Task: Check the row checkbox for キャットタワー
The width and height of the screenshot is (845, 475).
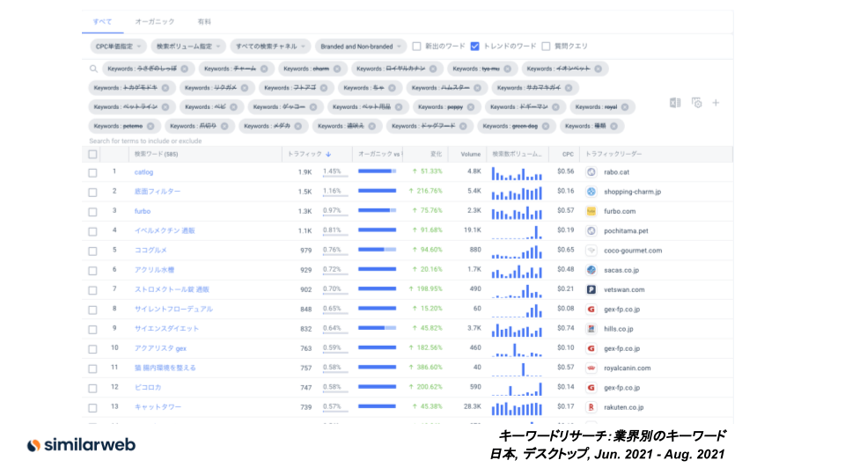Action: click(x=92, y=407)
